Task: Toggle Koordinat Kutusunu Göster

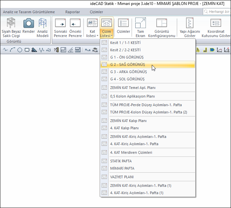Action: click(216, 24)
